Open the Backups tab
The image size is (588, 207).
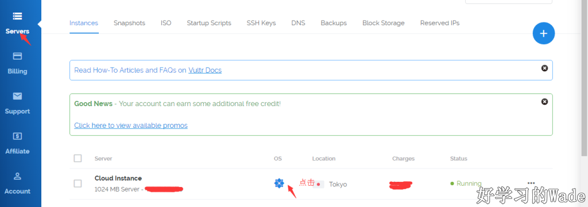(334, 23)
